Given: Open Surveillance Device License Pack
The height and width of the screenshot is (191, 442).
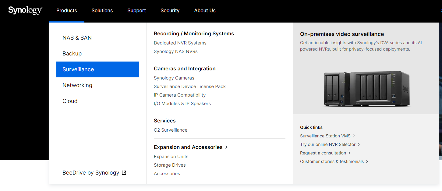Looking at the screenshot, I should click(190, 87).
